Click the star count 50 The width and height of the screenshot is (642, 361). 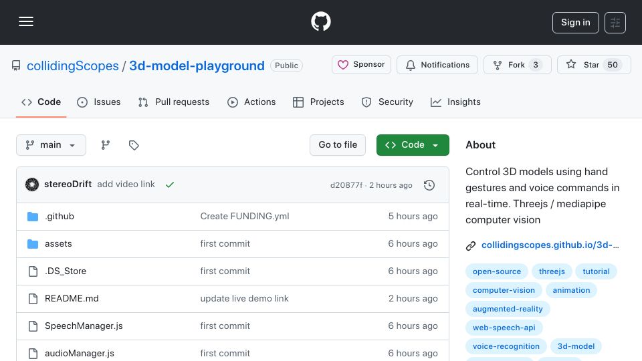click(613, 65)
